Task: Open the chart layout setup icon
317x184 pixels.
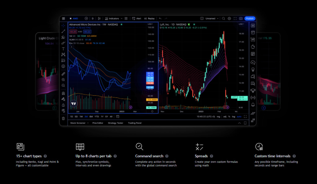Action: 202,19
